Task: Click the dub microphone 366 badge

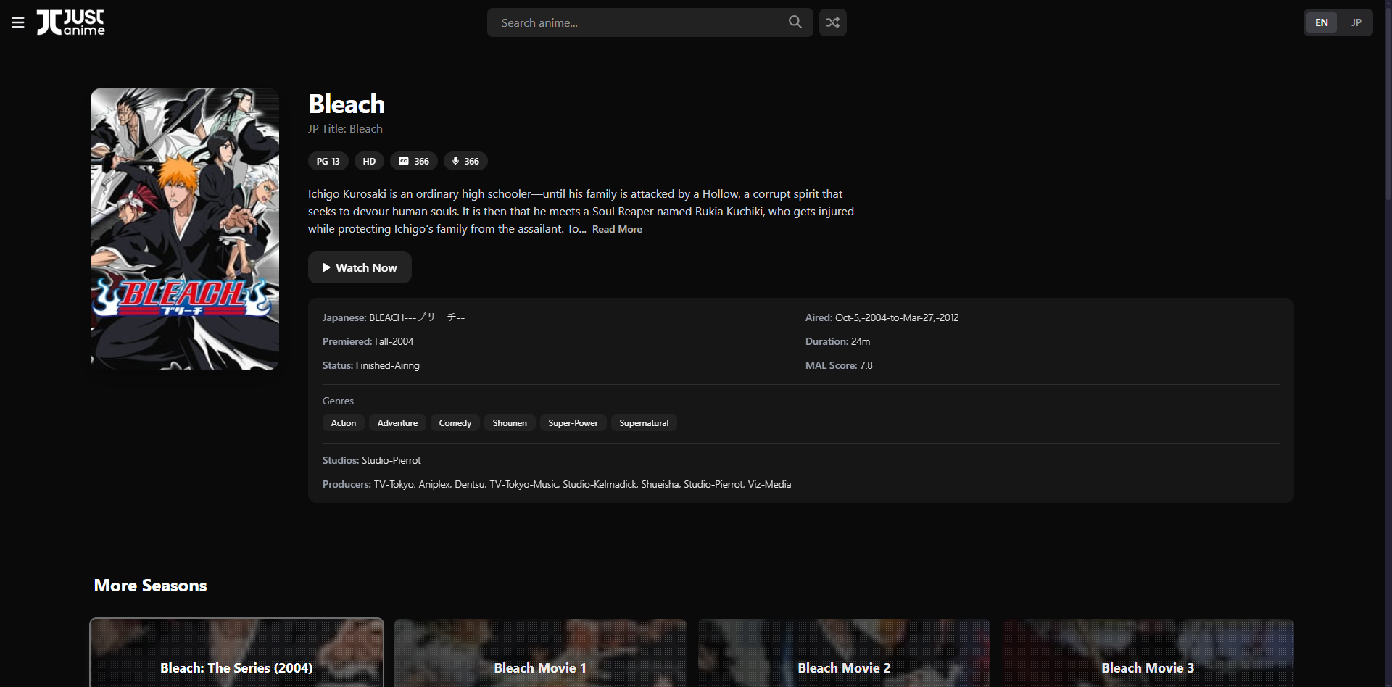Action: click(465, 161)
